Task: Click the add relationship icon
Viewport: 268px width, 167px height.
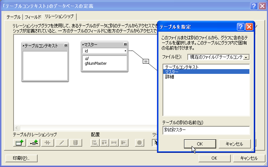Action: tap(33, 143)
